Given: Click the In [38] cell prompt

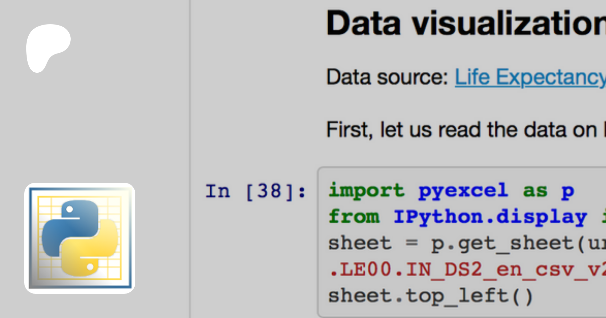Looking at the screenshot, I should (x=256, y=192).
